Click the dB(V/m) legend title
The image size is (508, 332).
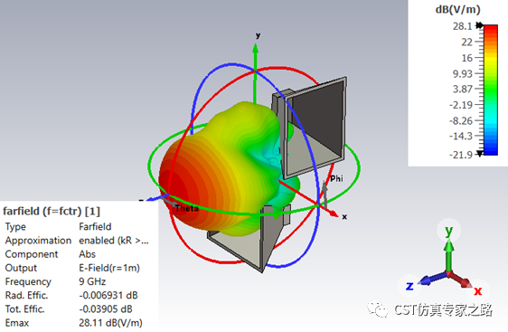coord(457,10)
